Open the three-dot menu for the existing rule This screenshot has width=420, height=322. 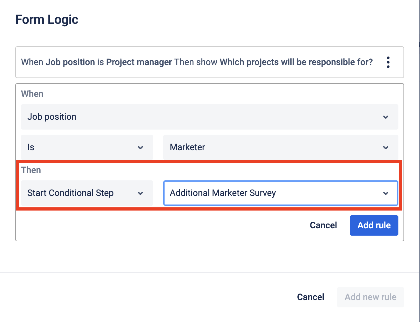click(x=388, y=62)
